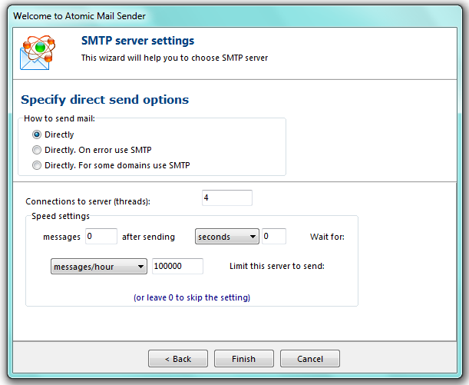Click the "Wait for:" label

[327, 237]
